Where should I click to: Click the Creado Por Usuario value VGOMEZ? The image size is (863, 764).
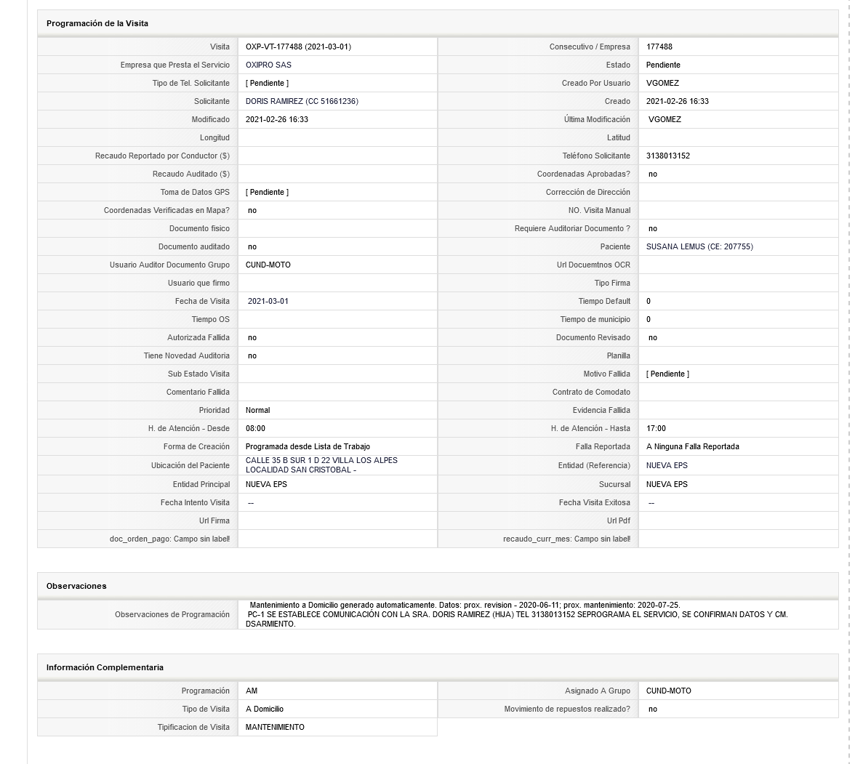click(662, 83)
